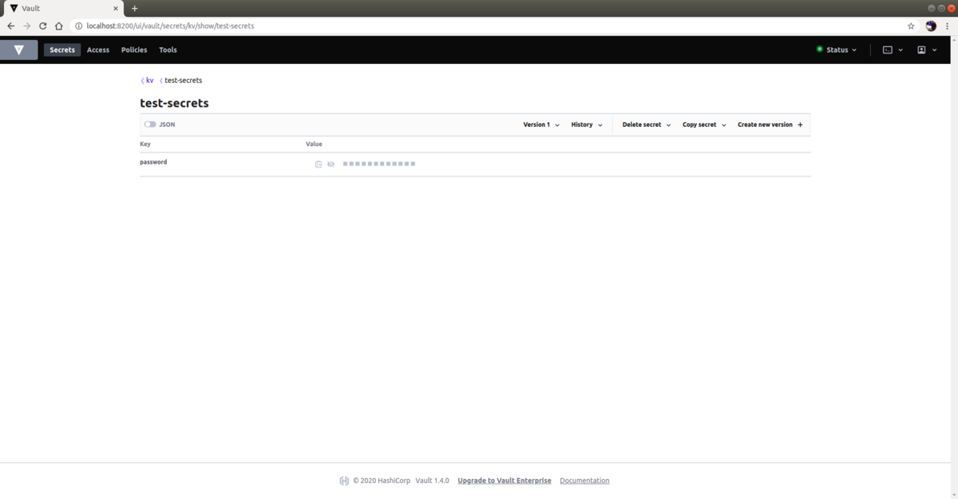Open the browser three-dot menu
The width and height of the screenshot is (958, 499).
tap(948, 26)
